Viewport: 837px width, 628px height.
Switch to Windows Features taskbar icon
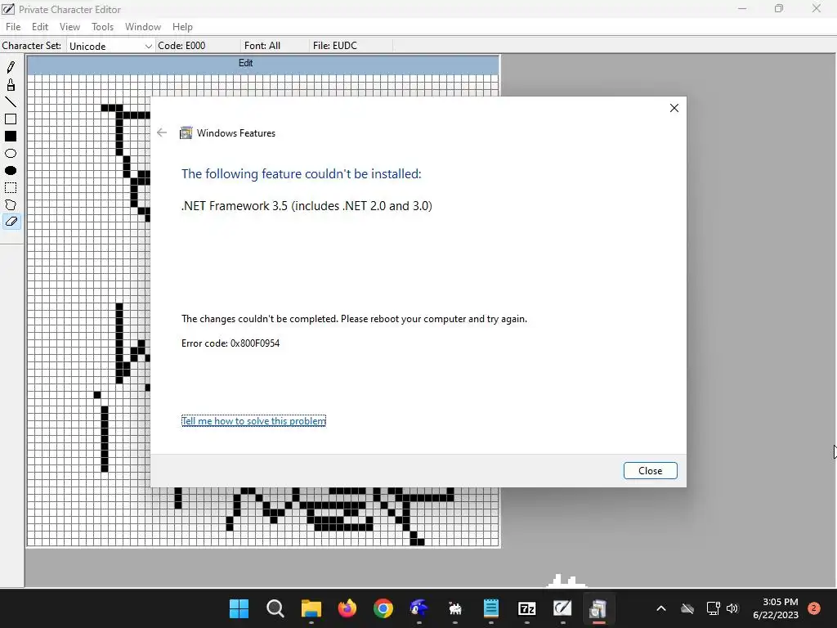click(x=598, y=608)
